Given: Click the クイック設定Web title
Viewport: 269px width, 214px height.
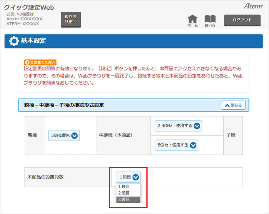Looking at the screenshot, I should (29, 7).
